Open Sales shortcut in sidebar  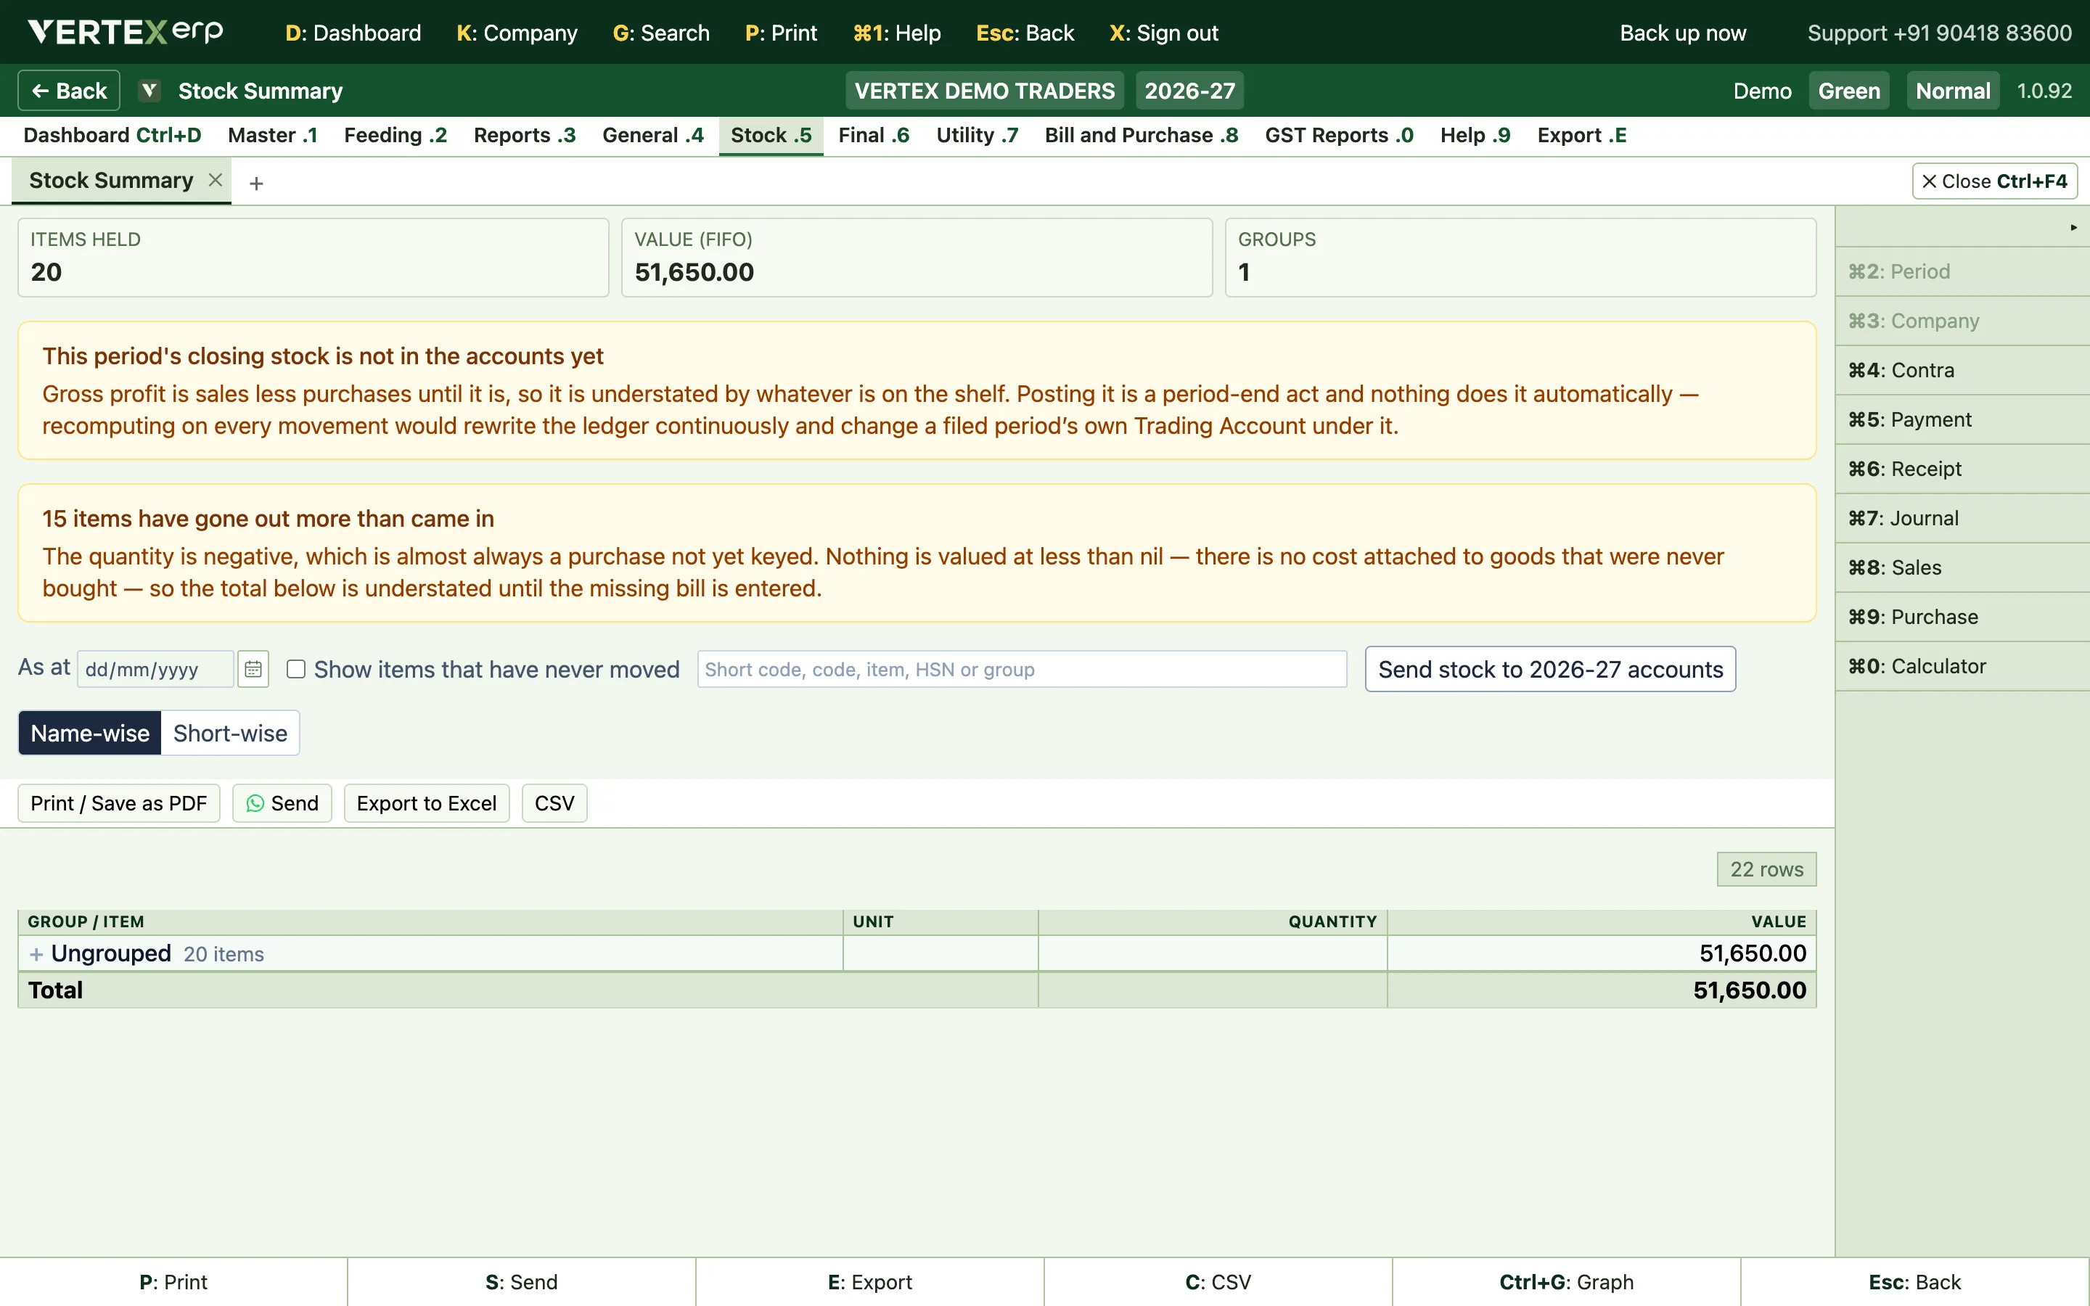click(1962, 567)
